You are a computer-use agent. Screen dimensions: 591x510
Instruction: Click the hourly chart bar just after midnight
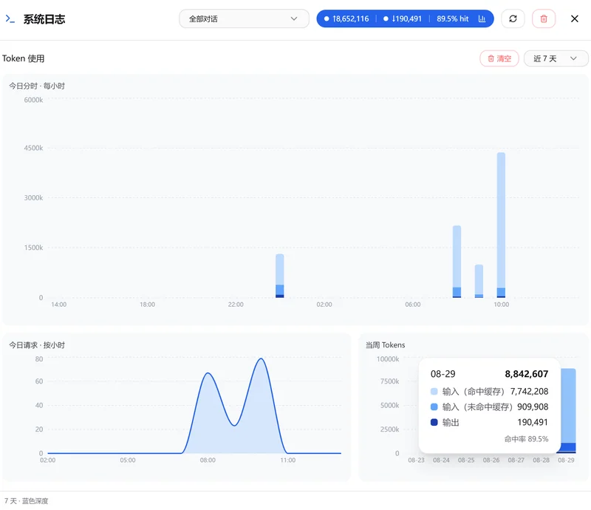[x=280, y=276]
